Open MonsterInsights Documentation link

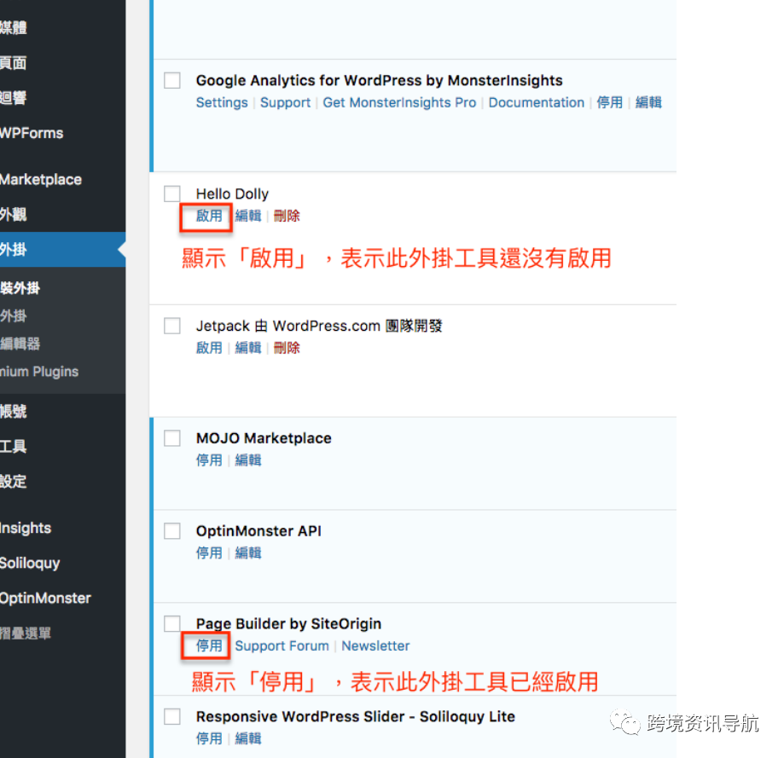[536, 102]
